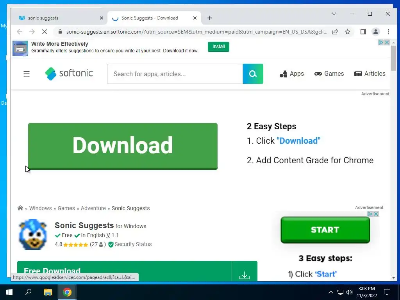The height and width of the screenshot is (300, 400).
Task: Click the browser forward arrow
Action: pyautogui.click(x=32, y=32)
